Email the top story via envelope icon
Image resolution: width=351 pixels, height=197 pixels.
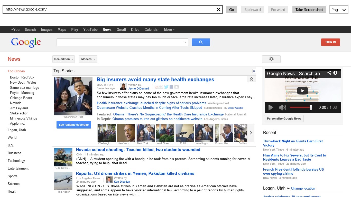click(x=177, y=87)
